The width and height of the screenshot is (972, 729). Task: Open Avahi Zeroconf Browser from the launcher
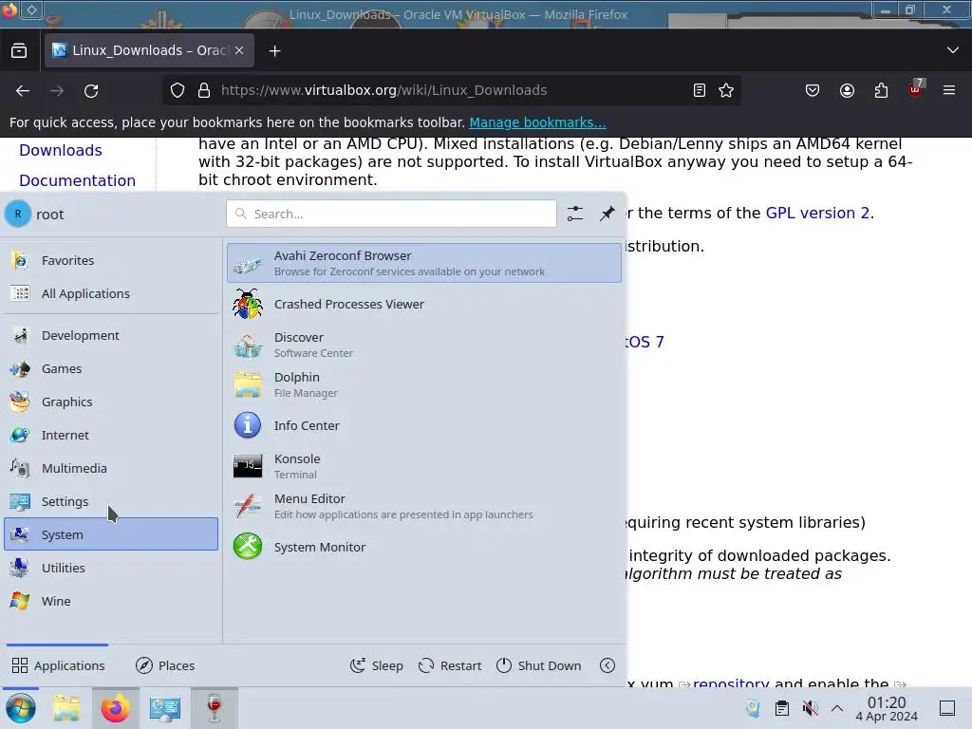click(x=424, y=263)
